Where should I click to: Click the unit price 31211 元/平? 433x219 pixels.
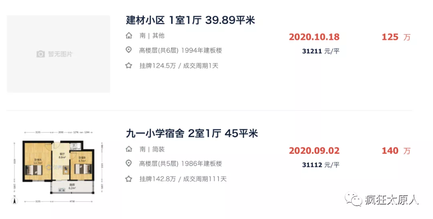(321, 51)
